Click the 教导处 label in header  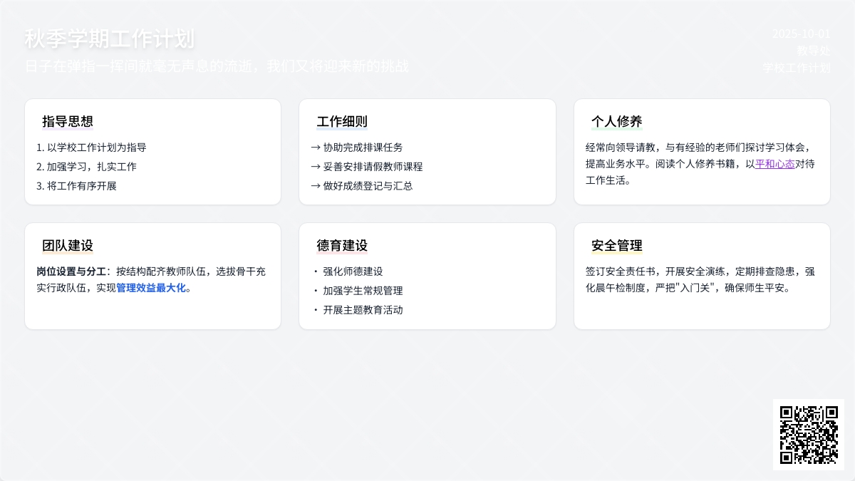click(813, 51)
